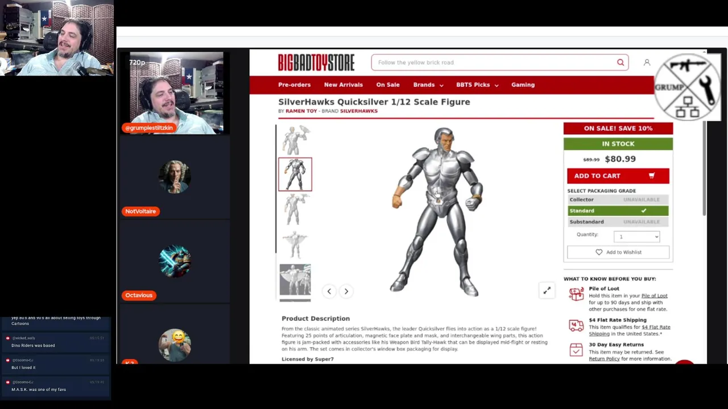Select the fifth product thumbnail
This screenshot has width=728, height=409.
point(295,280)
